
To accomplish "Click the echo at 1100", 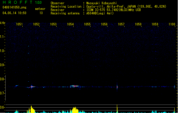I will (x=175, y=87).
